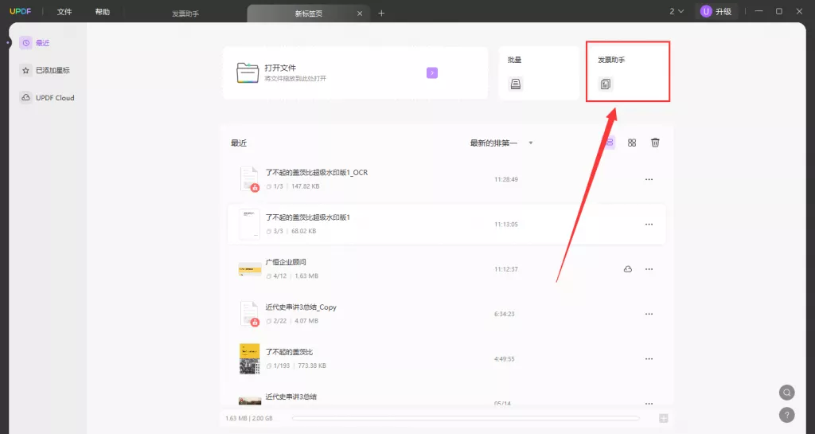Screen dimensions: 815x434
Task: Open the 批量 batch card
Action: point(539,72)
